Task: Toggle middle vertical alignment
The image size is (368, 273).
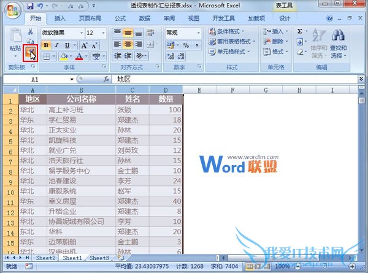Action: (x=128, y=33)
